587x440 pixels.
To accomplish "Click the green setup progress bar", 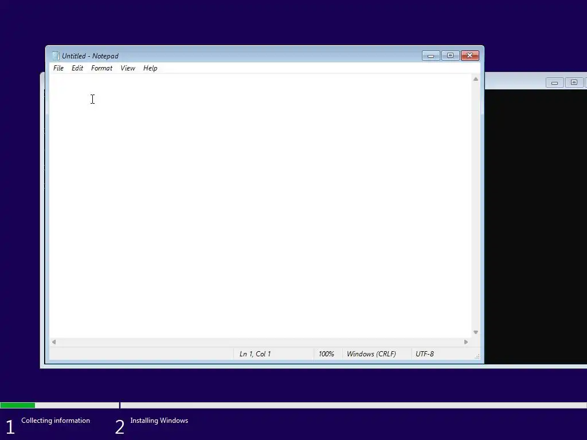I will tap(18, 405).
